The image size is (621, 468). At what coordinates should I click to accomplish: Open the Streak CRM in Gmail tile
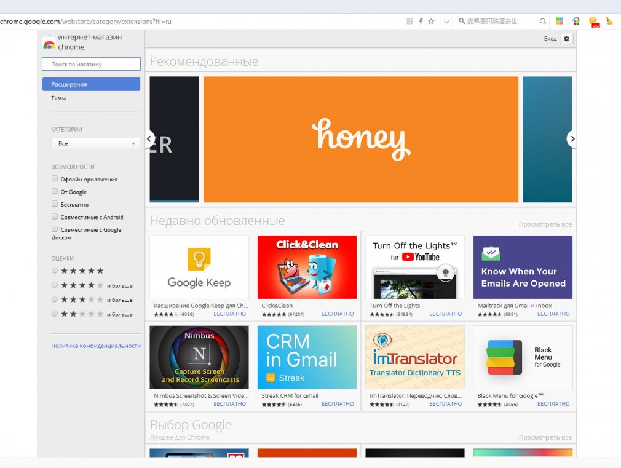click(x=307, y=357)
